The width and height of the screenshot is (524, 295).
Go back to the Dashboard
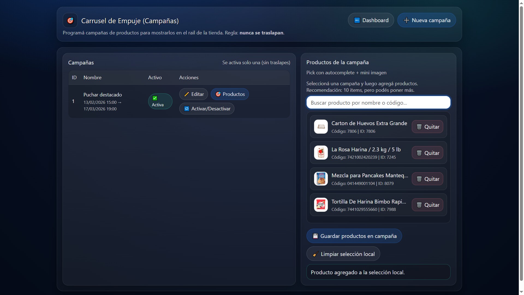(371, 20)
